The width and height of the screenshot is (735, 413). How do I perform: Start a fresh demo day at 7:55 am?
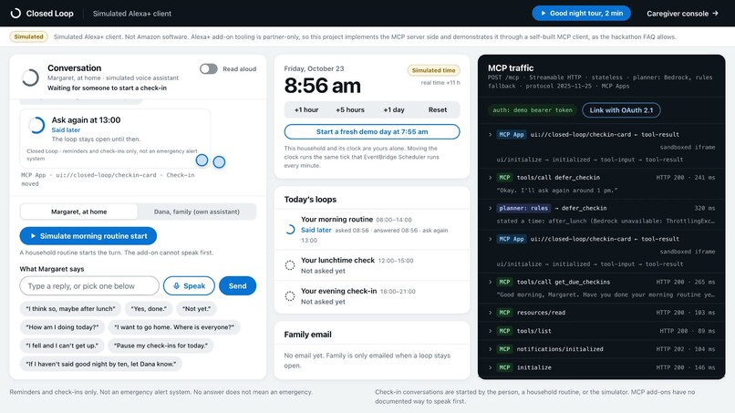tap(372, 131)
